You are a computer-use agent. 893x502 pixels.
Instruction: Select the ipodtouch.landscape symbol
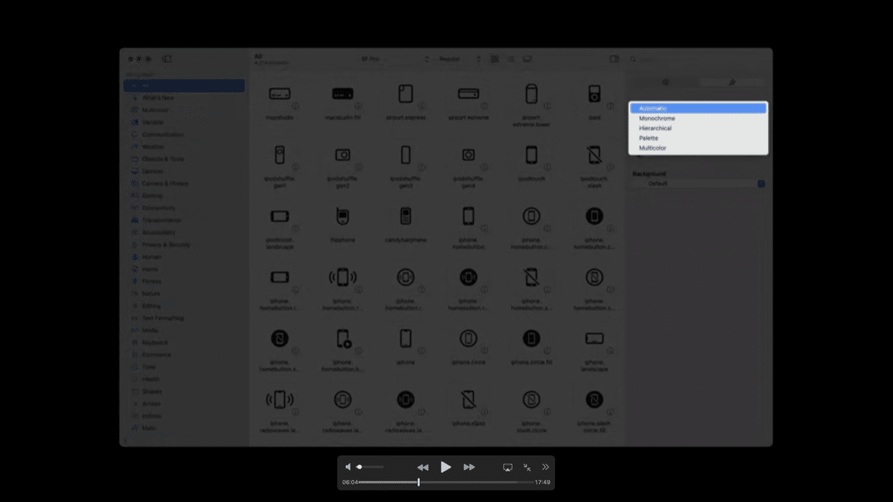(280, 216)
